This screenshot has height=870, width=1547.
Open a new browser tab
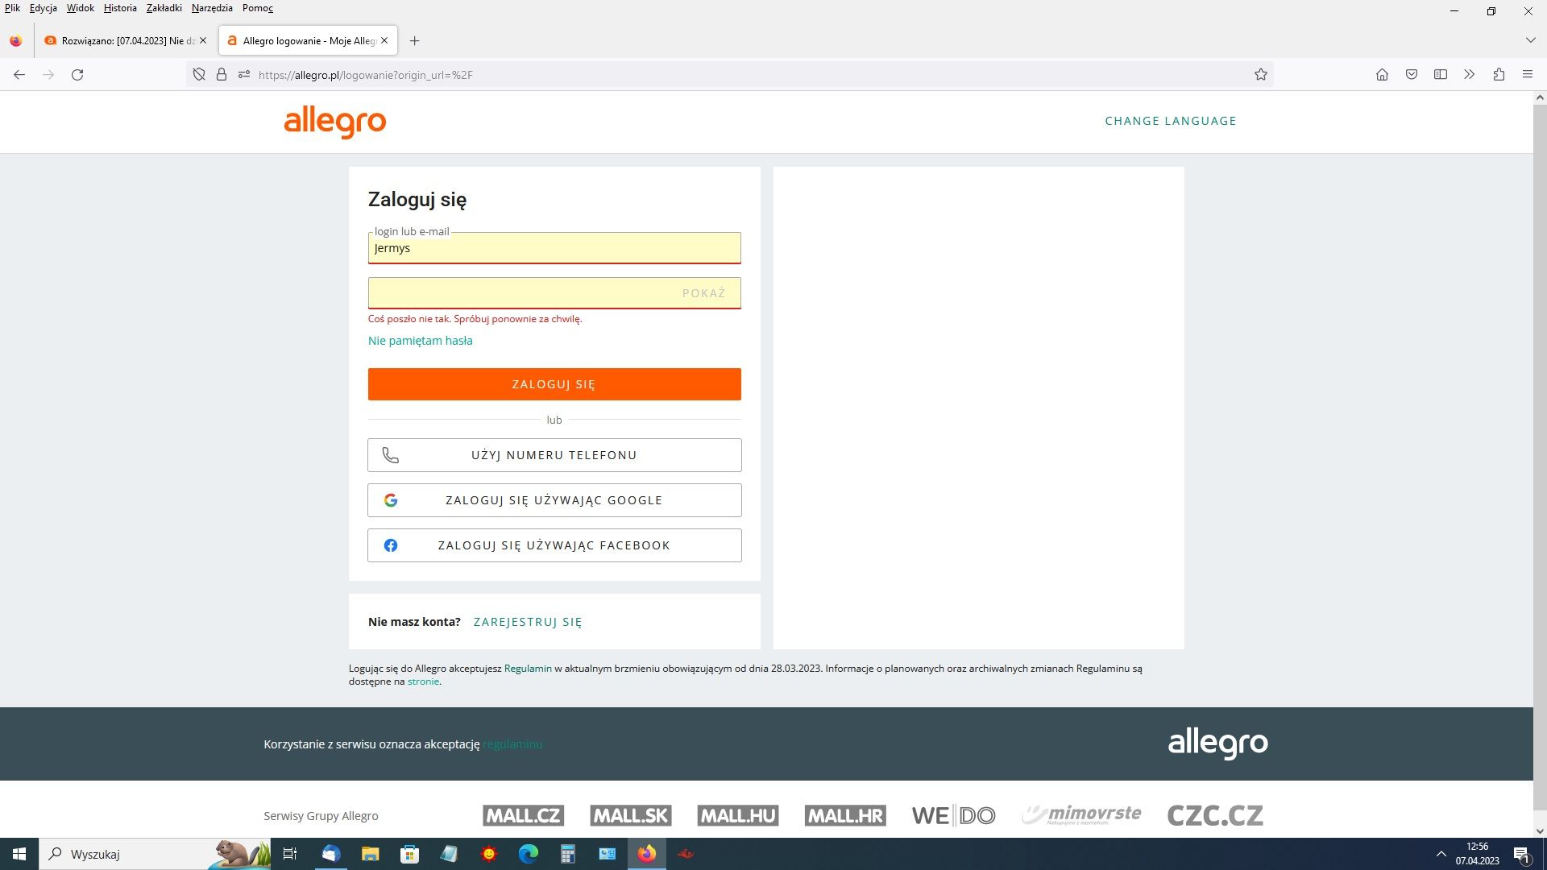point(414,41)
